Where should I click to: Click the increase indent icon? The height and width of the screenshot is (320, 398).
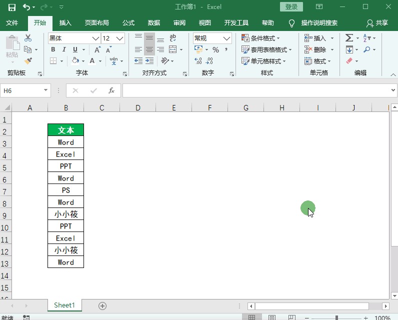149,61
